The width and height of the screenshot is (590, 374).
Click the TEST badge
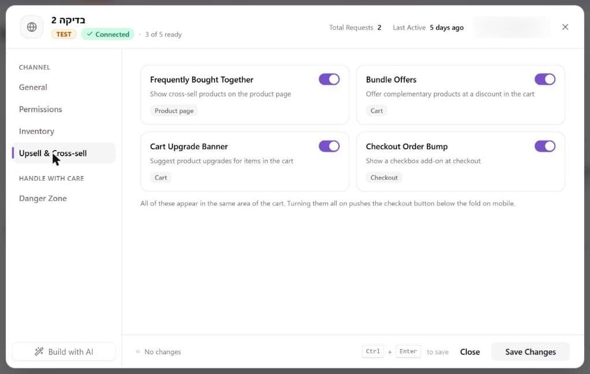[64, 34]
